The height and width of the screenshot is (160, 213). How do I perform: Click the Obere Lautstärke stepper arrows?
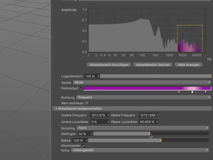[157, 122]
